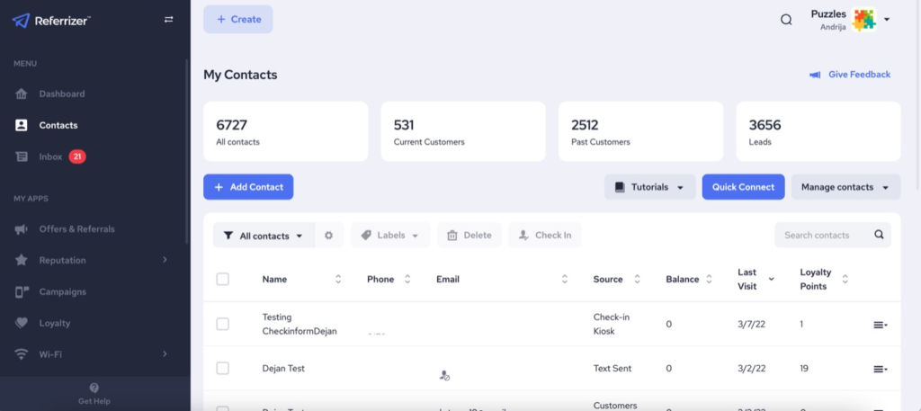Tick the select-all contacts checkbox

pyautogui.click(x=223, y=280)
